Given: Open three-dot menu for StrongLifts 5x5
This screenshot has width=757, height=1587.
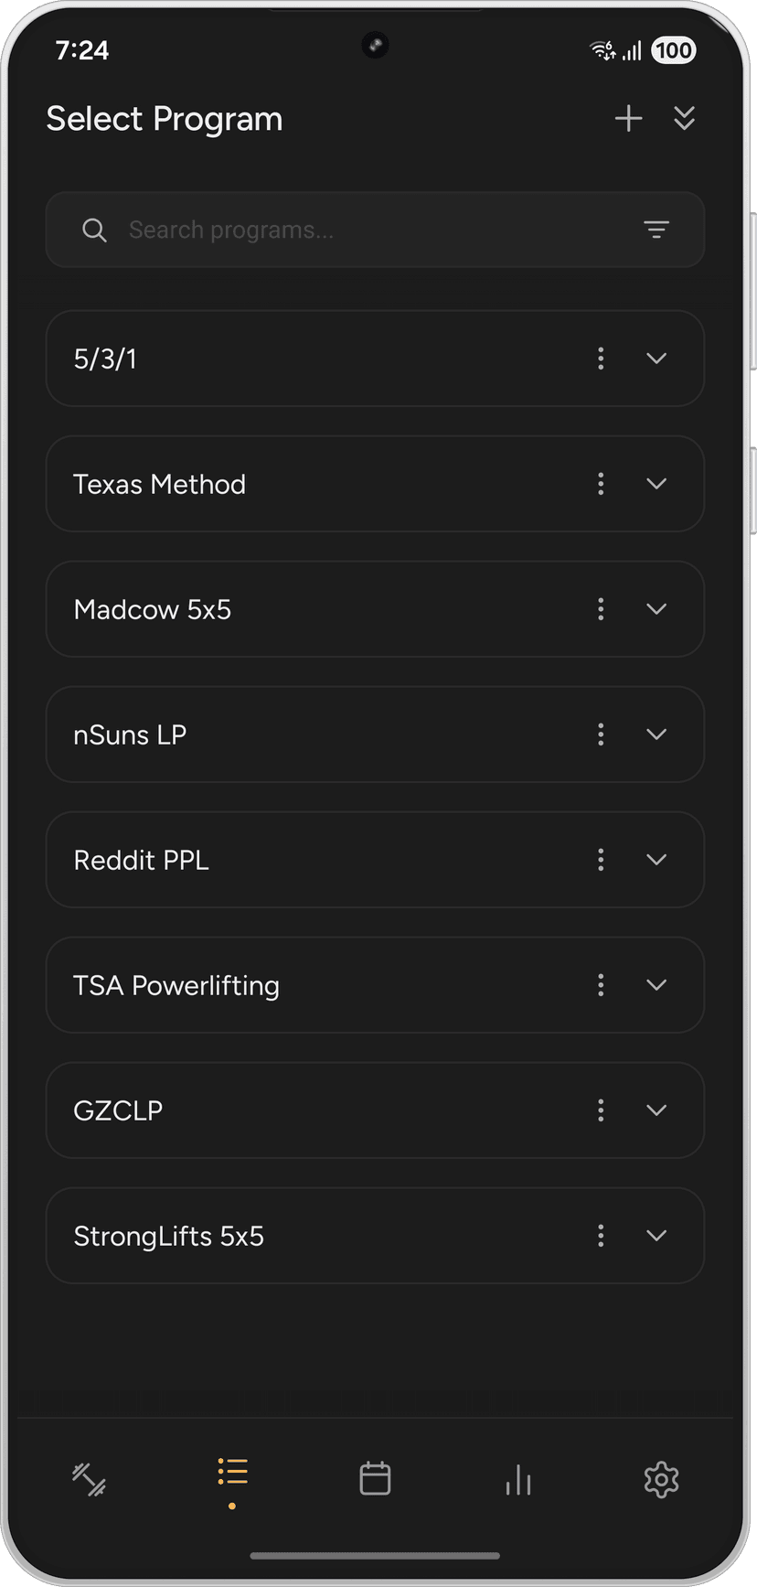Looking at the screenshot, I should click(601, 1236).
